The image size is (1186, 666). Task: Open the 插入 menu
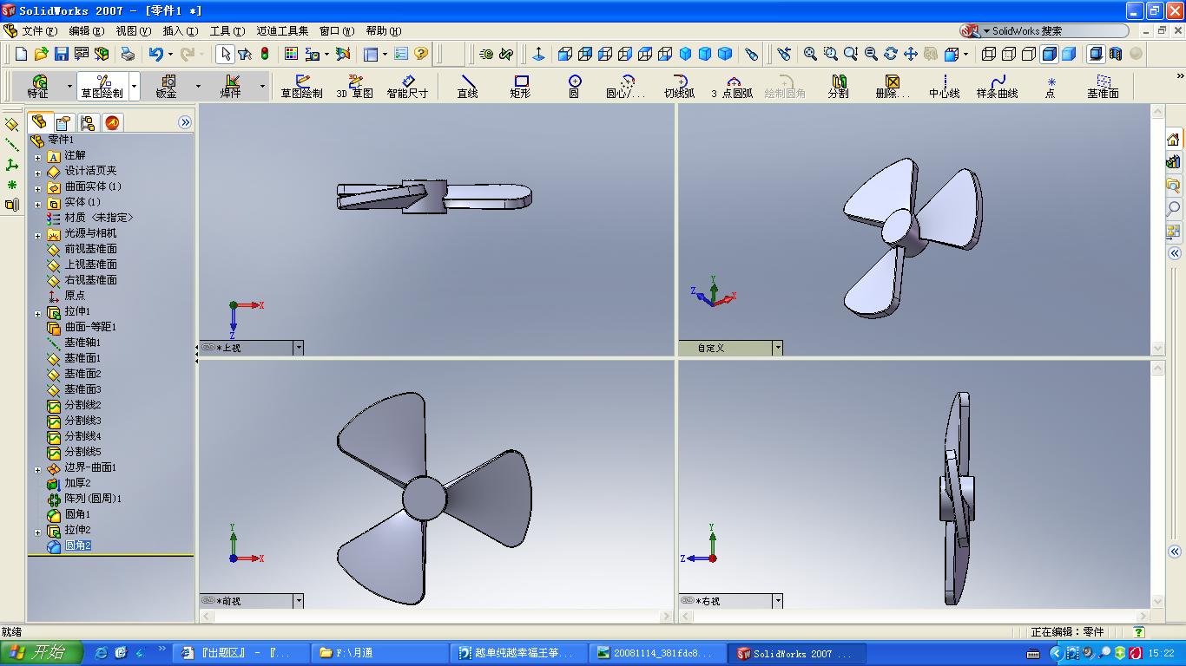[x=180, y=30]
